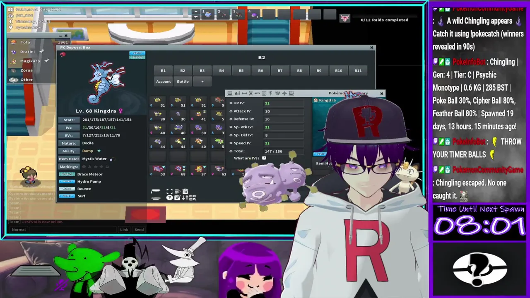Click the Damp ability info icon
Viewport: 530px width, 298px height.
click(x=99, y=151)
